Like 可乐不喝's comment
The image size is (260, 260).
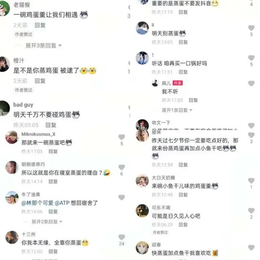(x=251, y=210)
